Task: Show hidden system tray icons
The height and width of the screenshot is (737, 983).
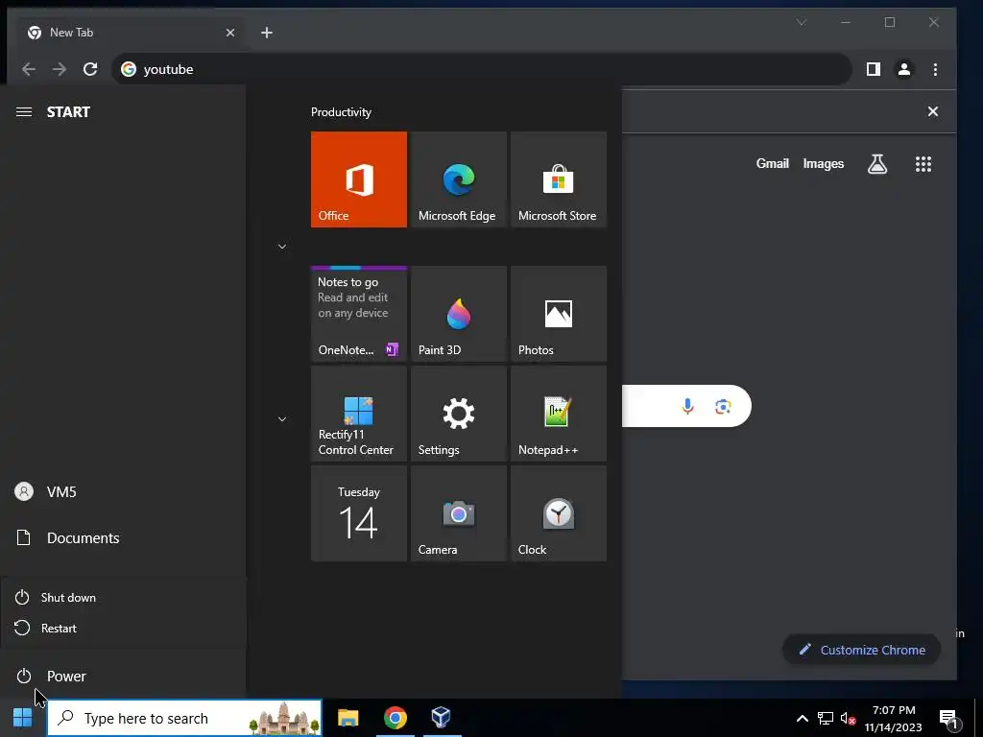Action: click(x=802, y=718)
